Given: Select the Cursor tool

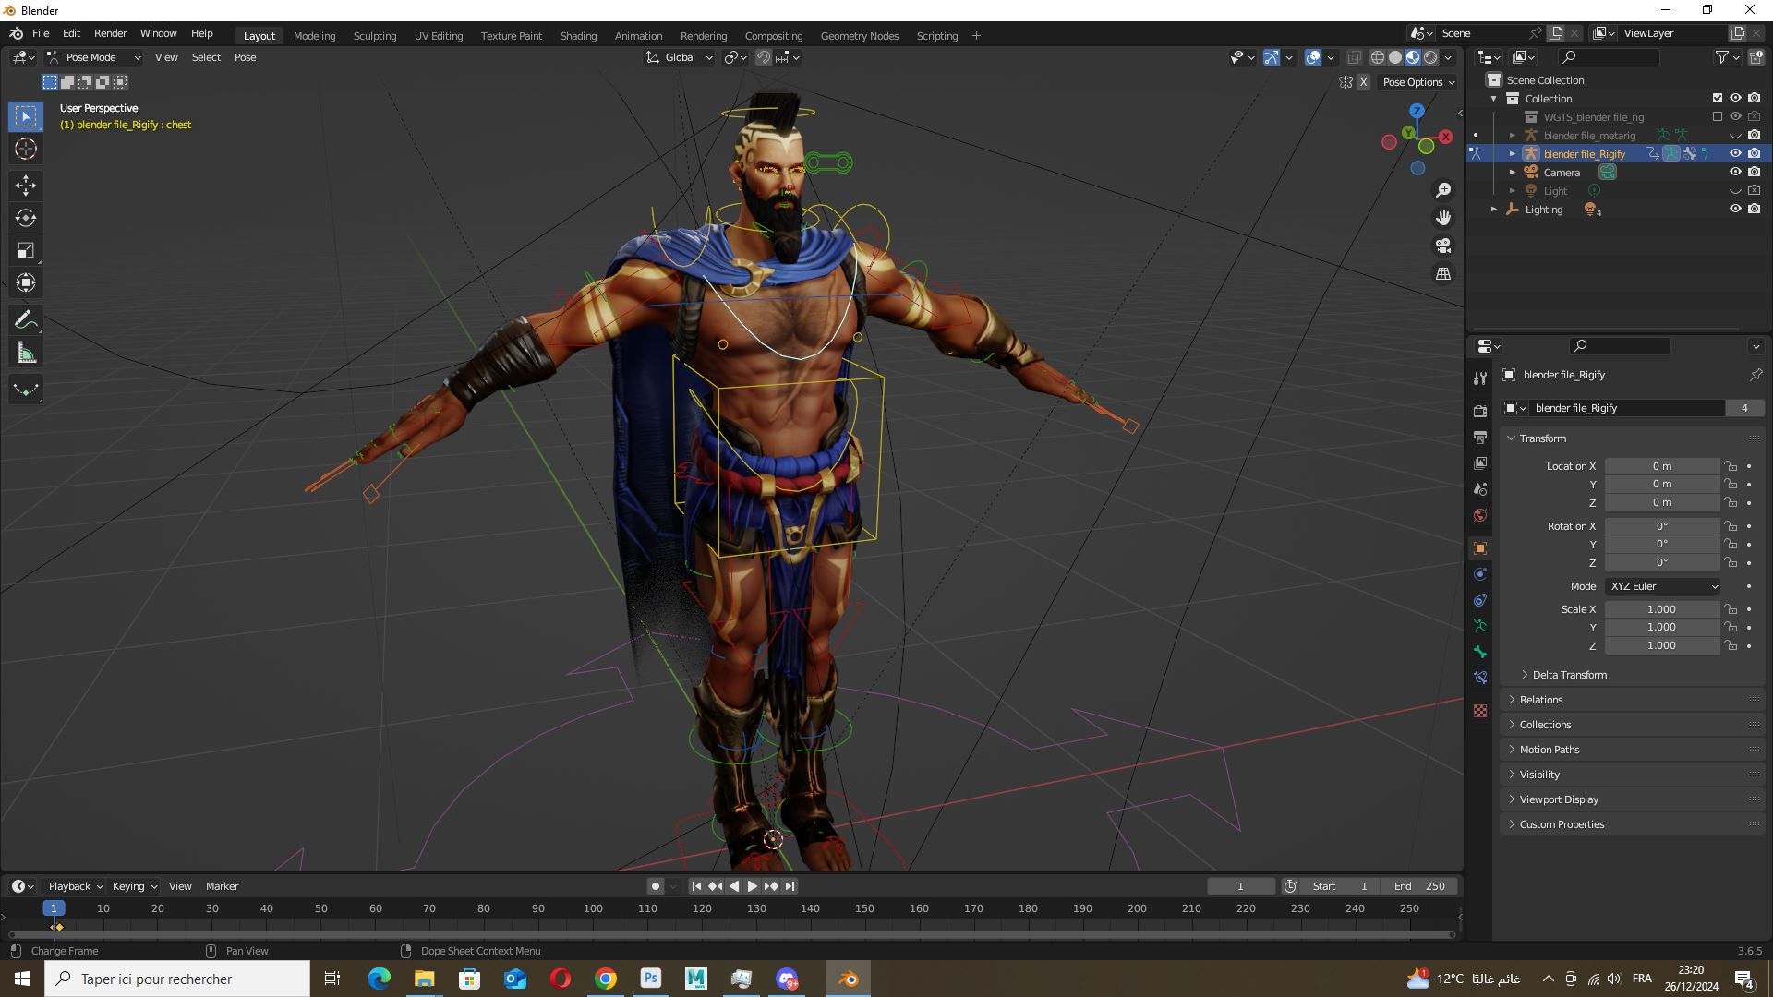Looking at the screenshot, I should coord(26,149).
